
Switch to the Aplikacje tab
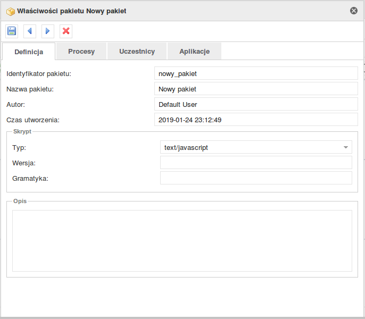coord(194,51)
